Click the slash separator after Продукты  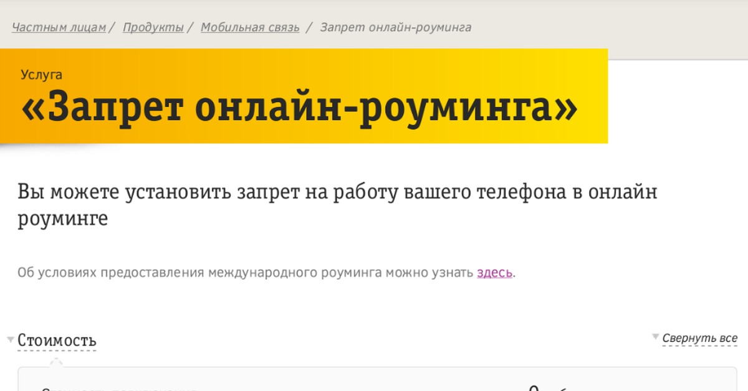tap(190, 27)
